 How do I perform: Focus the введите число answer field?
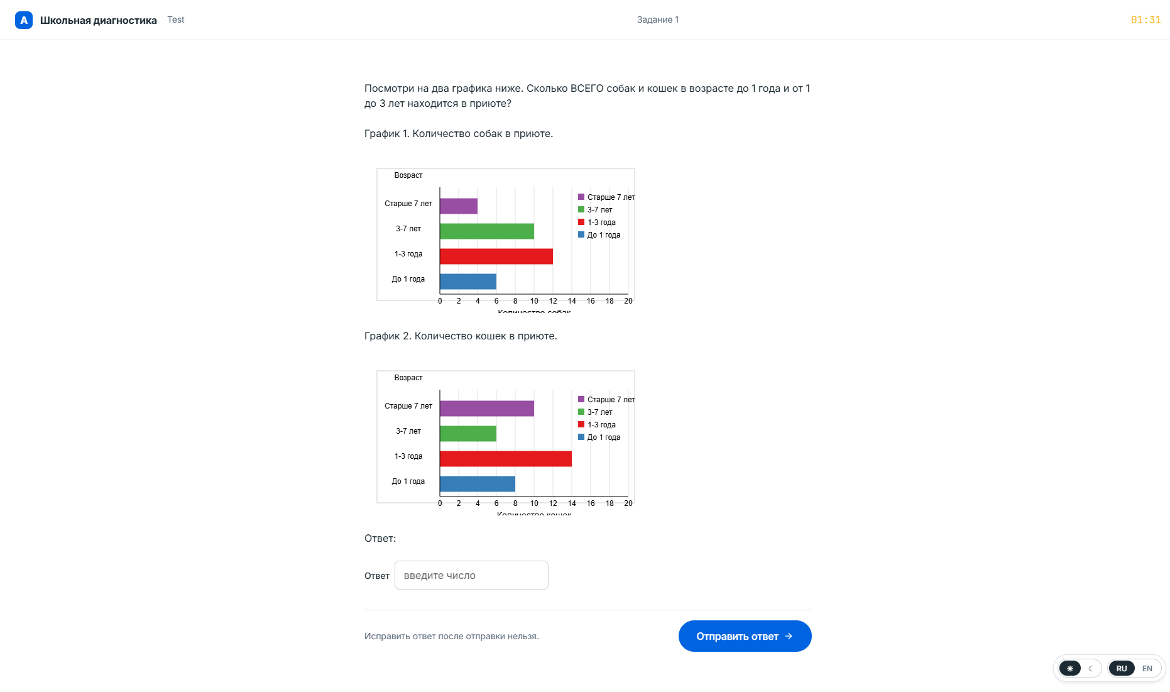tap(471, 575)
